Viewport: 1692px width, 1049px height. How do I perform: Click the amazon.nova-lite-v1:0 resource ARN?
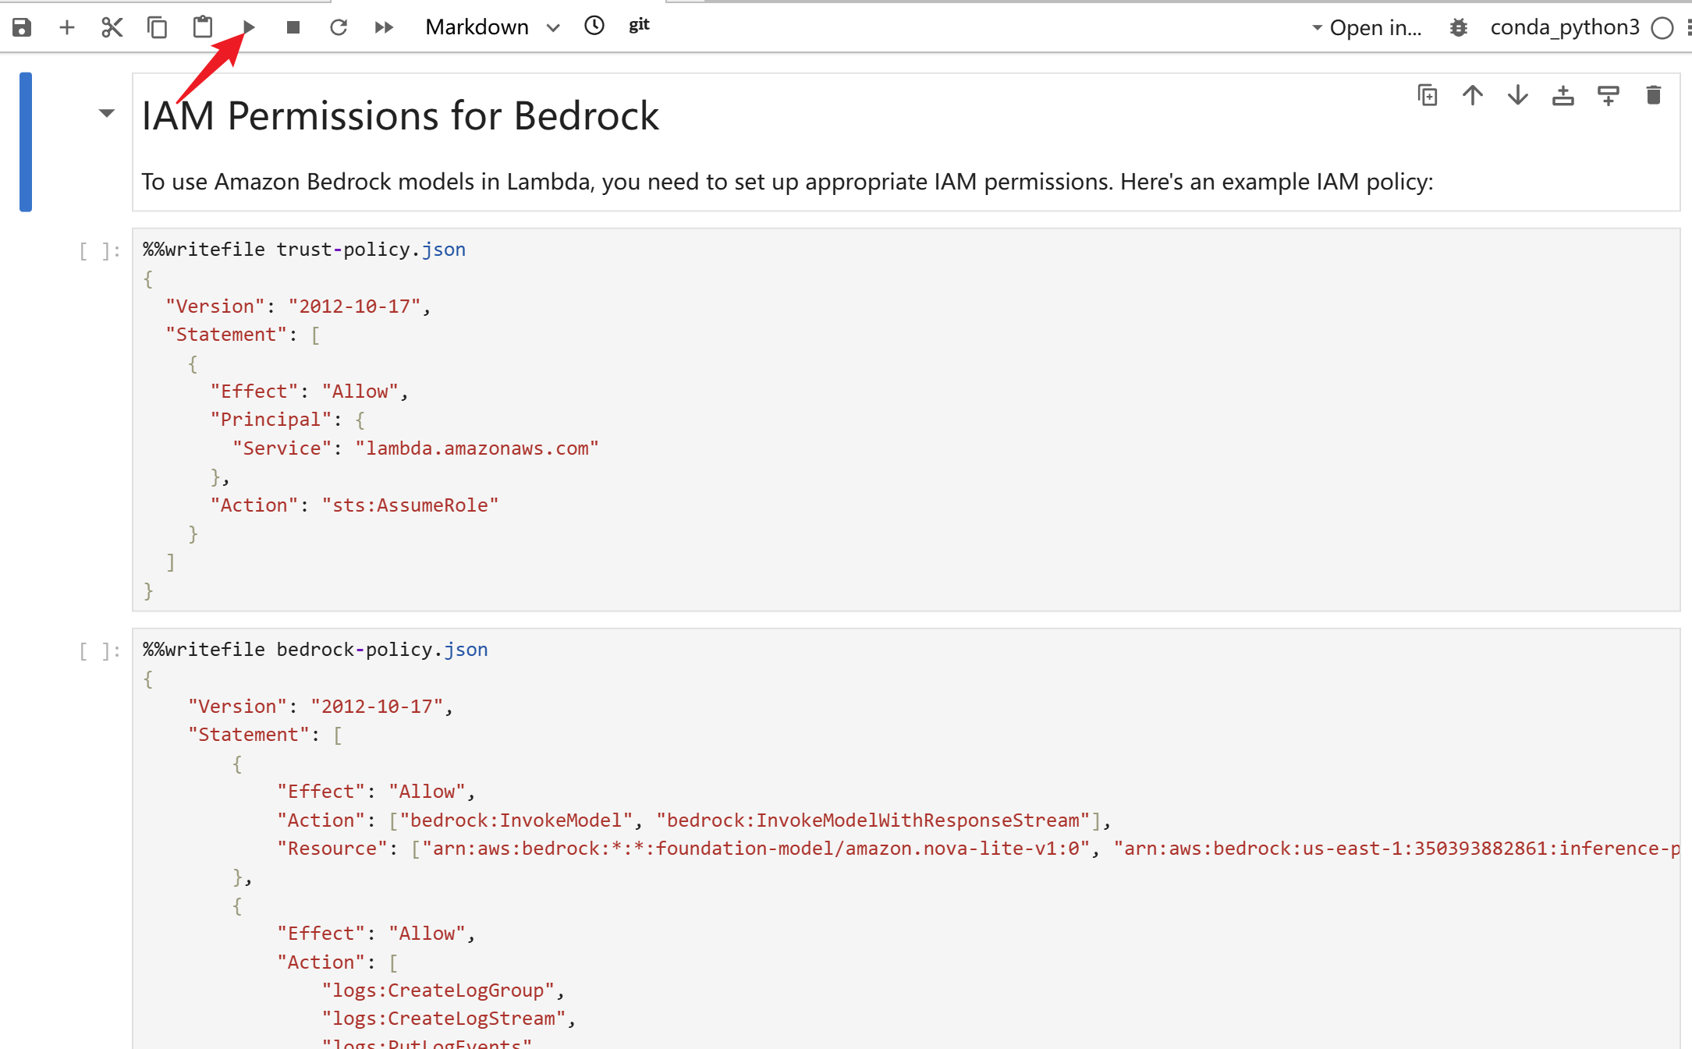click(756, 849)
